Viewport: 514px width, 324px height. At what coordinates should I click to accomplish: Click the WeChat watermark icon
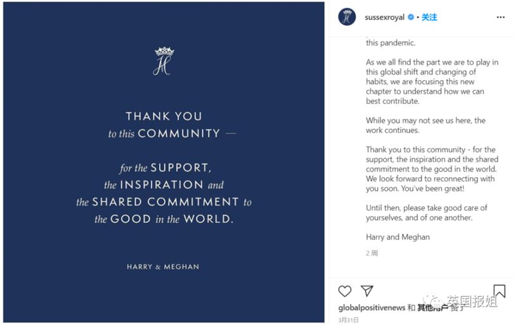tap(433, 301)
